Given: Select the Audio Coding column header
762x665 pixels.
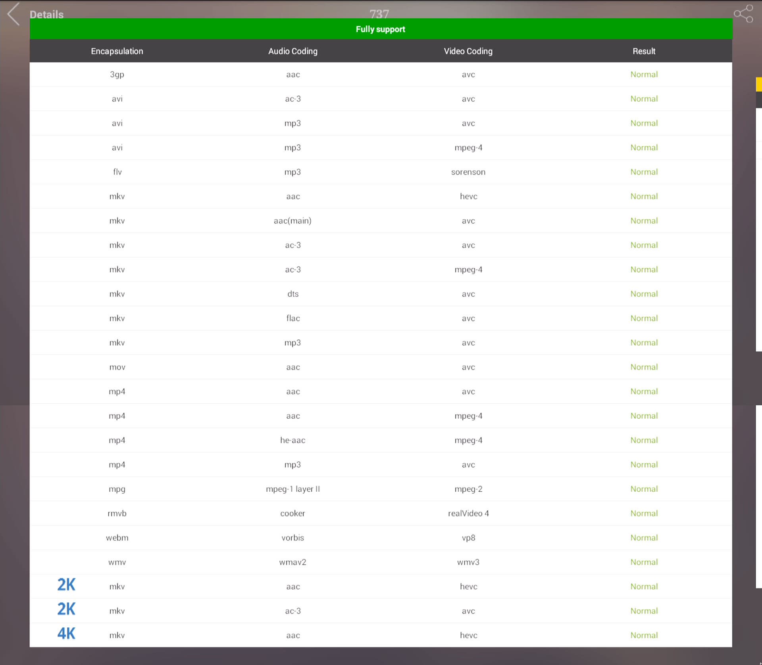Looking at the screenshot, I should click(x=292, y=51).
